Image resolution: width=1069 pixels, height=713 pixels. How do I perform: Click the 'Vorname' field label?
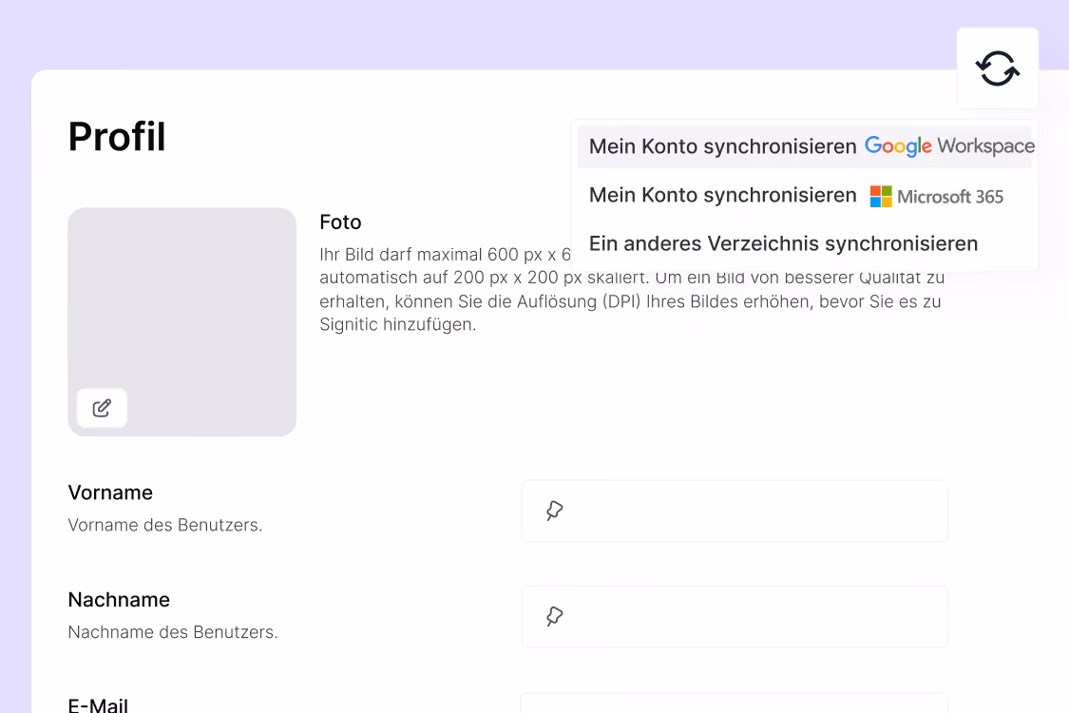tap(110, 492)
